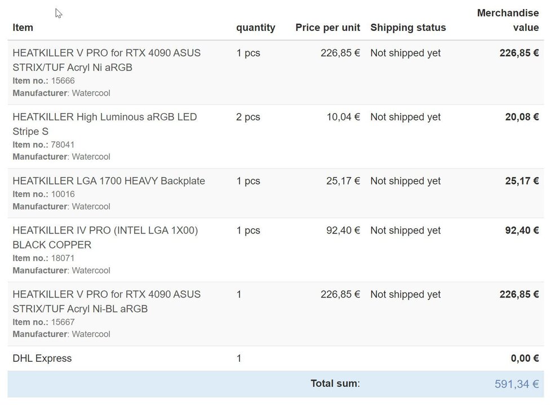Image resolution: width=560 pixels, height=405 pixels.
Task: Click item number 18071
Action: coord(63,258)
